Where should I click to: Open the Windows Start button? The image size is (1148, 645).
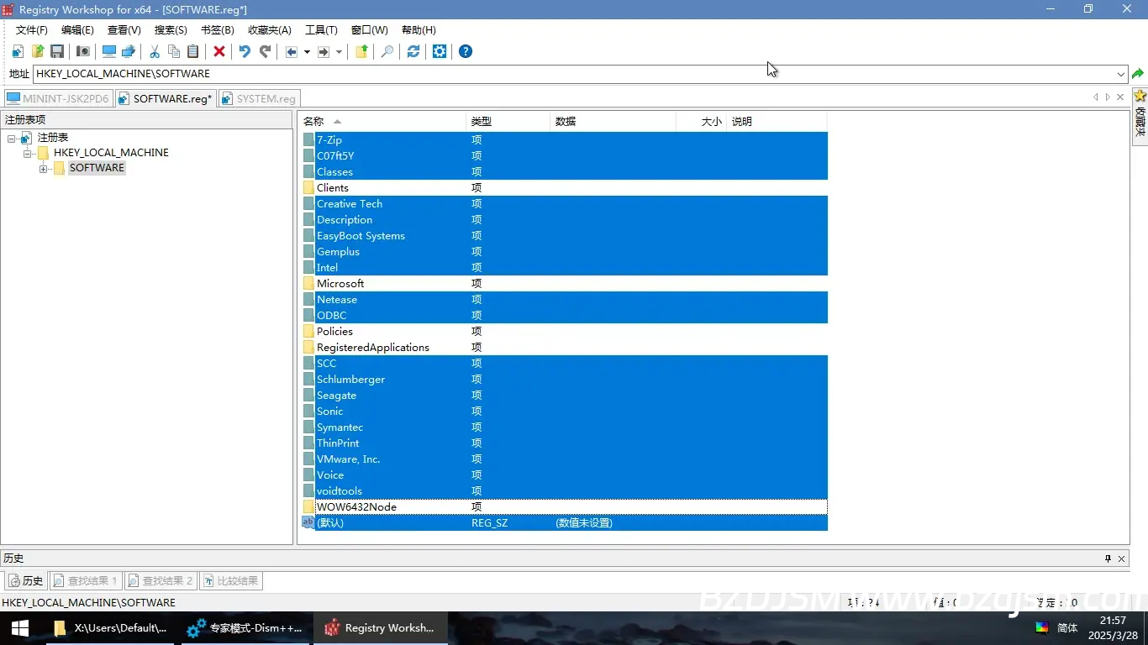[20, 628]
